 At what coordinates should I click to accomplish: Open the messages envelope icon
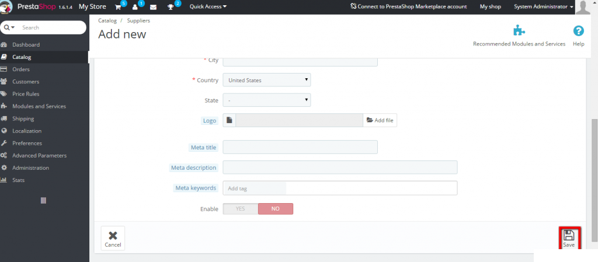[154, 7]
